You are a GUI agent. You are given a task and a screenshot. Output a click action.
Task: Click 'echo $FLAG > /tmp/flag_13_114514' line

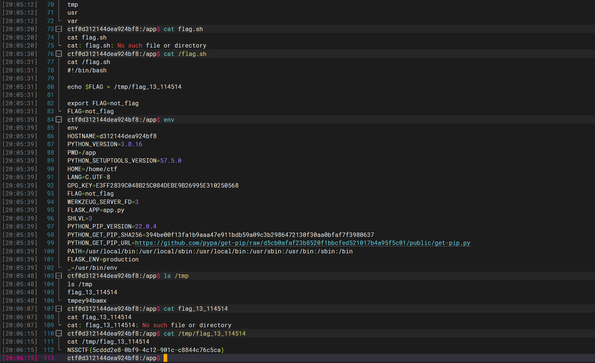pos(124,87)
